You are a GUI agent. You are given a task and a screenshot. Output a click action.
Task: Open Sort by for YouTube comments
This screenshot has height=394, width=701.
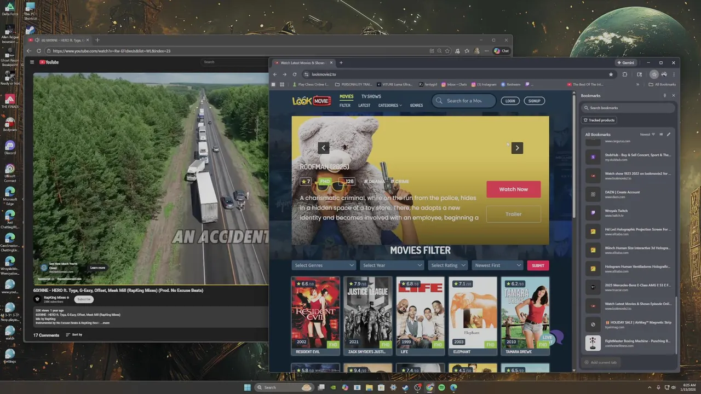(74, 334)
